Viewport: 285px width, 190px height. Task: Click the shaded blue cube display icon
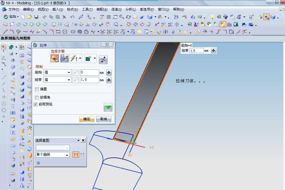[150, 17]
